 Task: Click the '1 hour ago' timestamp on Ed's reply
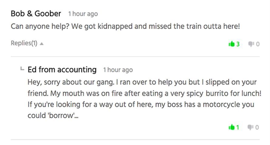point(118,70)
